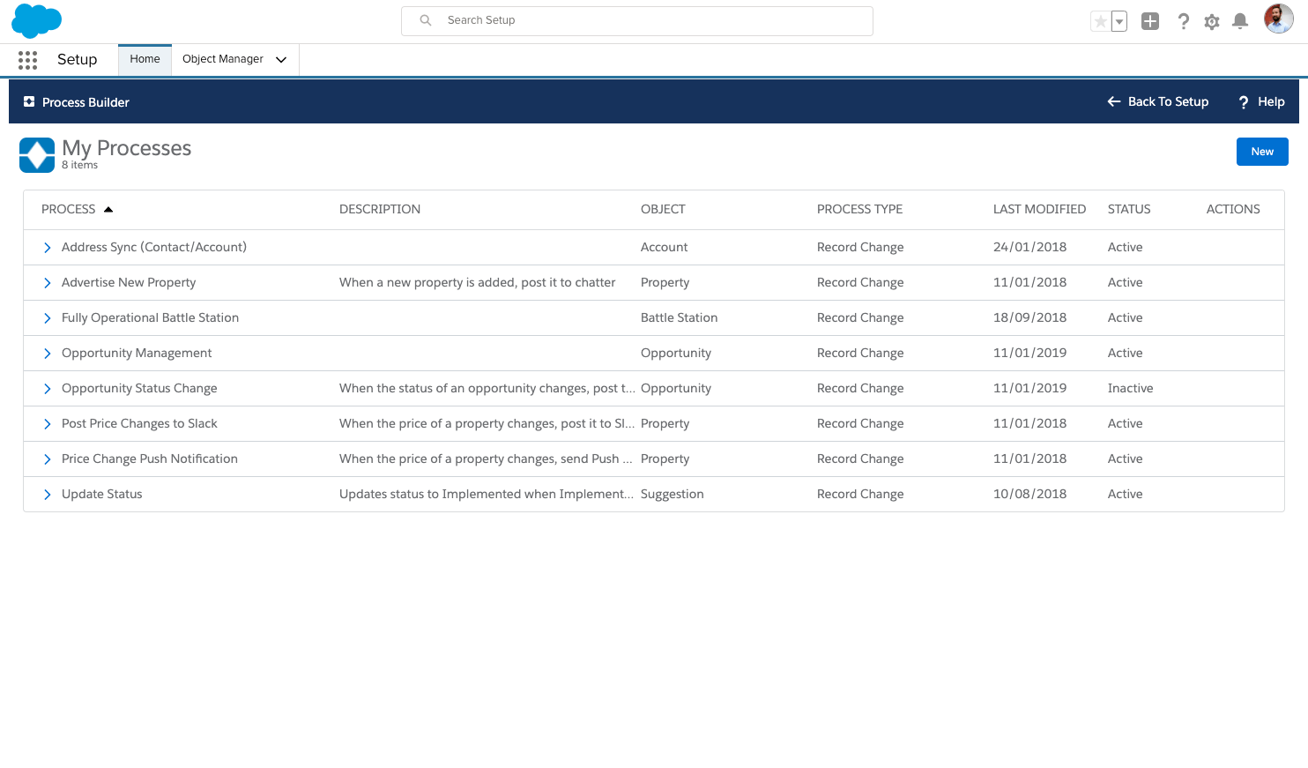Viewport: 1308px width, 768px height.
Task: Open the Address Sync (Contact/Account) process
Action: tap(154, 247)
